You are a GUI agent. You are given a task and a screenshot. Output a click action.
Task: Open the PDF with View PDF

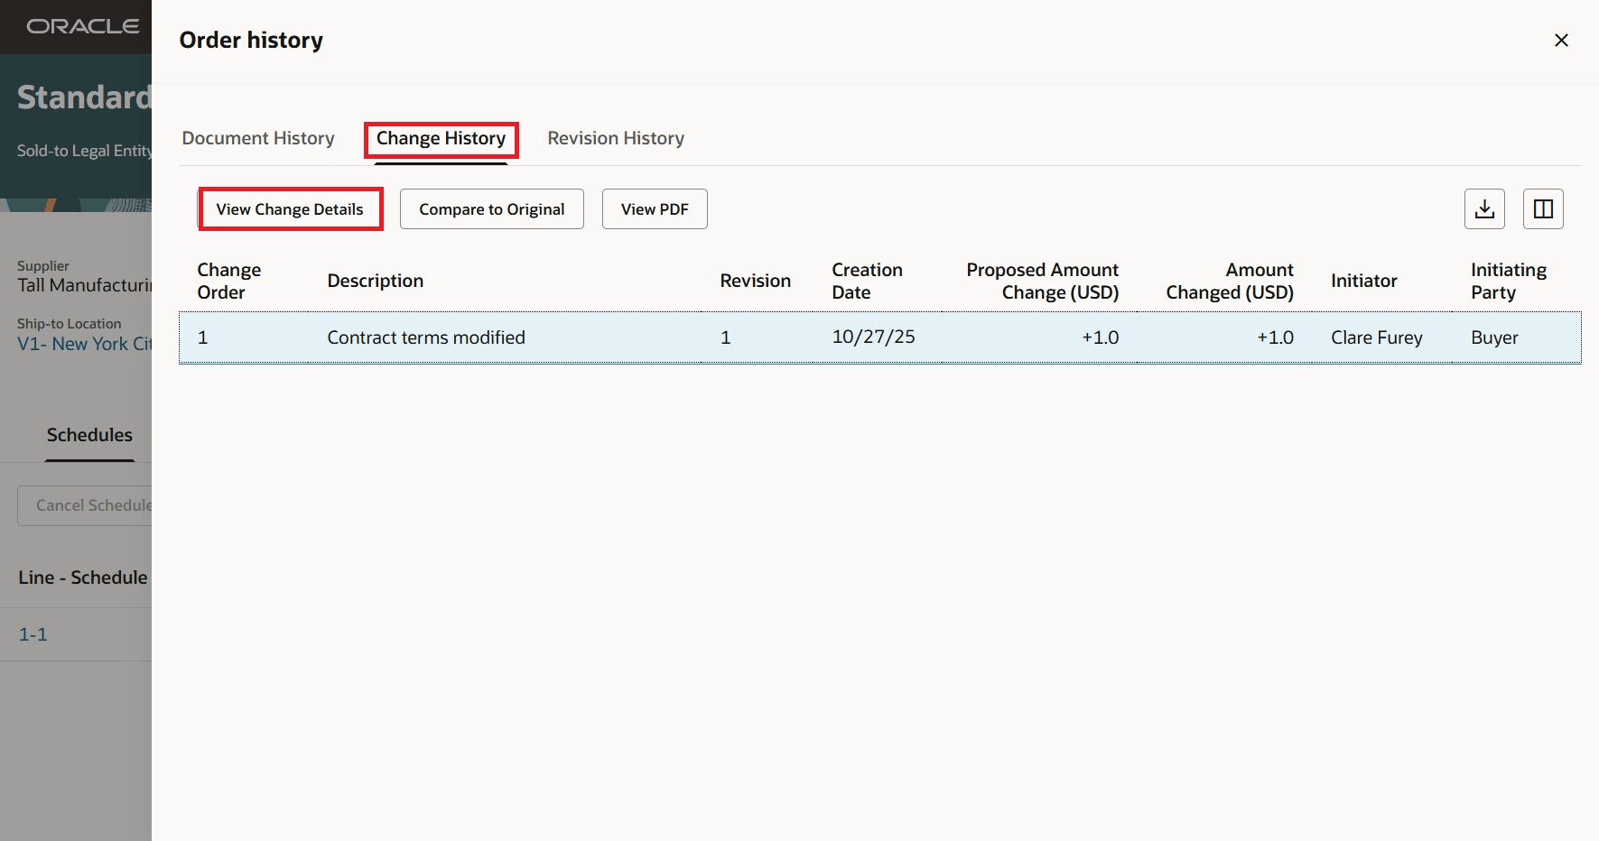click(654, 208)
